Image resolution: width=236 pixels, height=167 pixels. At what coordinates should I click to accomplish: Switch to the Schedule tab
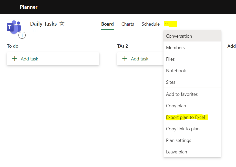[x=150, y=24]
